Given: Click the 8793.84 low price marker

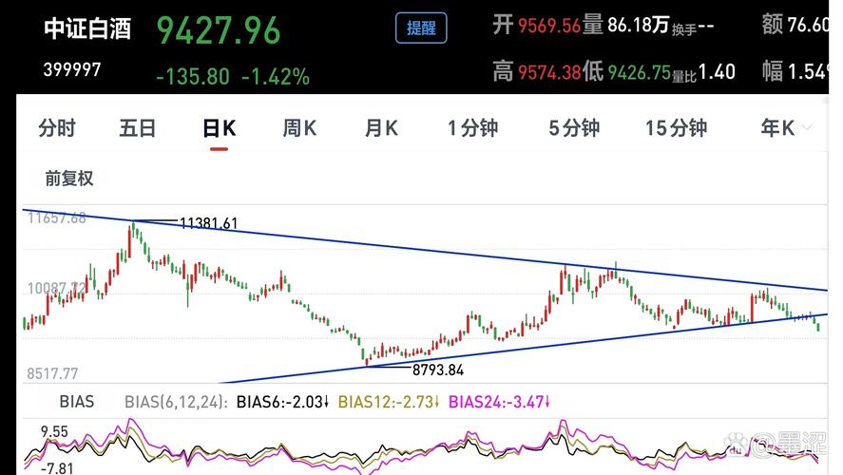Looking at the screenshot, I should coord(438,369).
